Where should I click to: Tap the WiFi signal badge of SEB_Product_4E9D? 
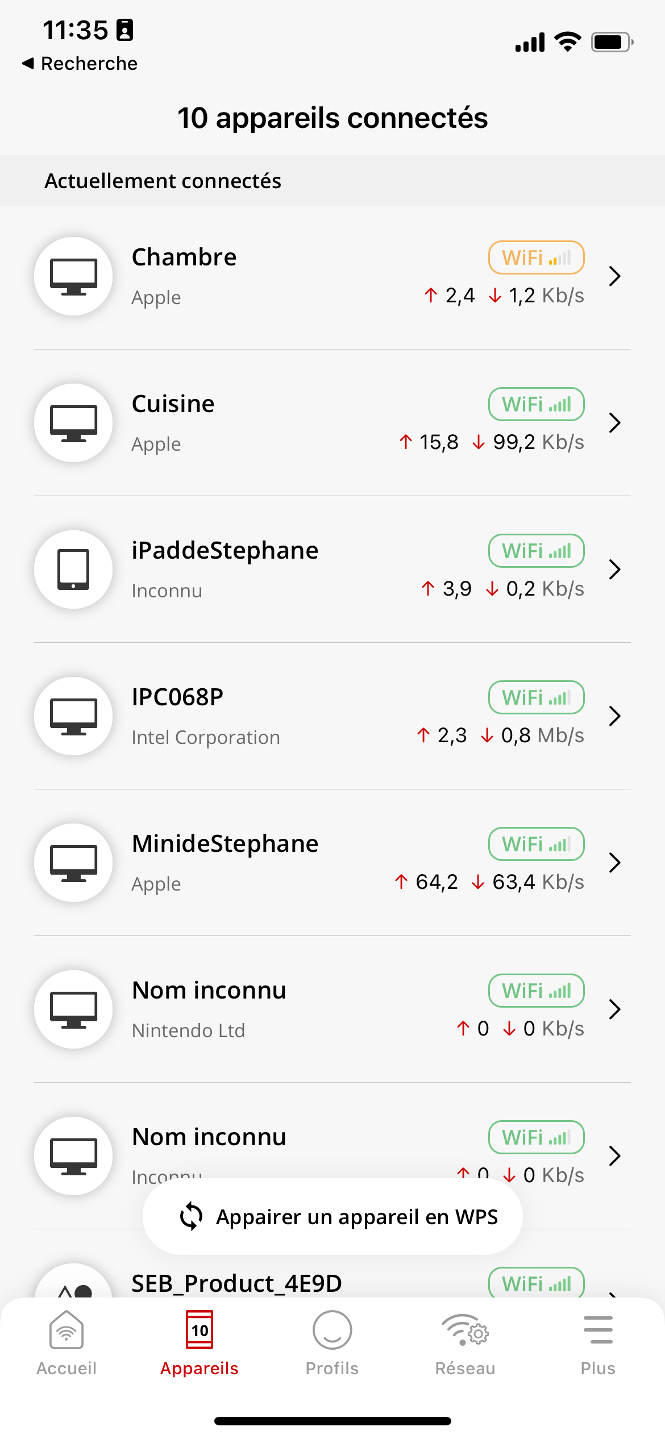[536, 1283]
